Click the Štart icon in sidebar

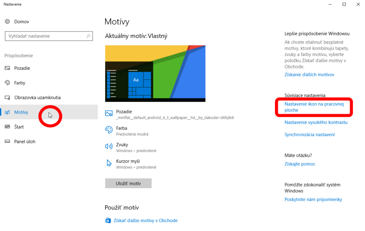[7, 127]
